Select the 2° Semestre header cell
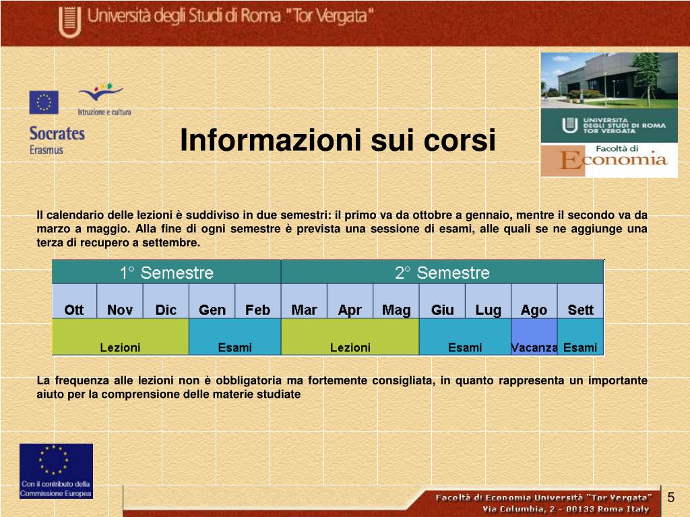This screenshot has width=690, height=517. click(x=442, y=272)
